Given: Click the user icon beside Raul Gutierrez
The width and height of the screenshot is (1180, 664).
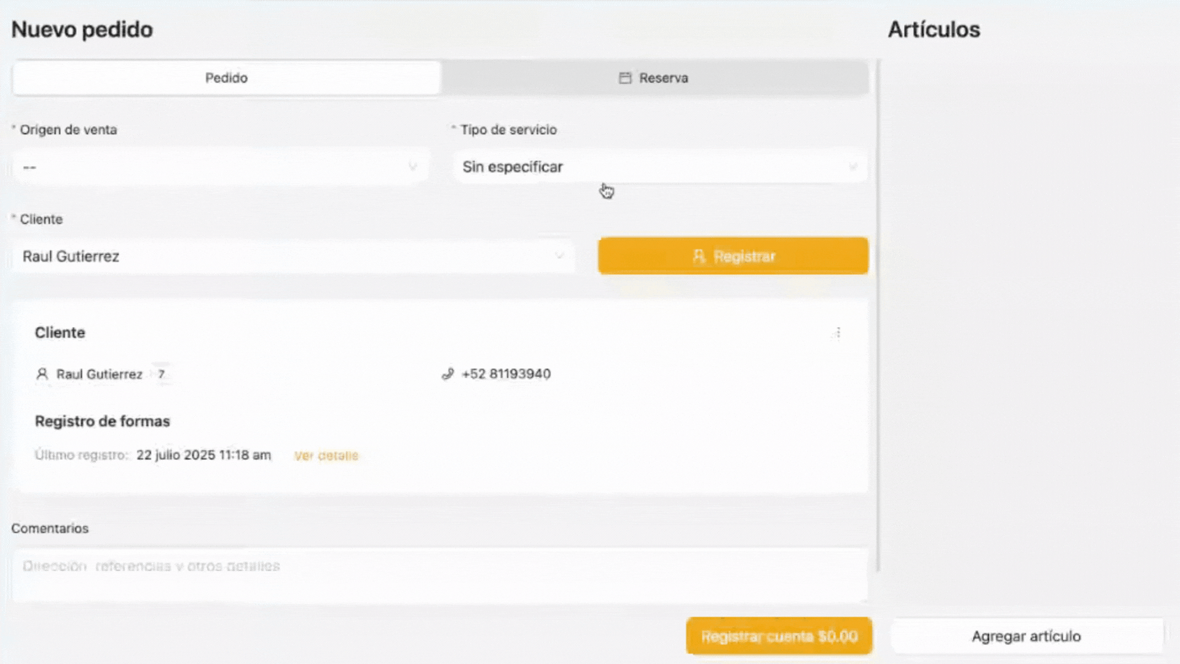Looking at the screenshot, I should [x=42, y=374].
